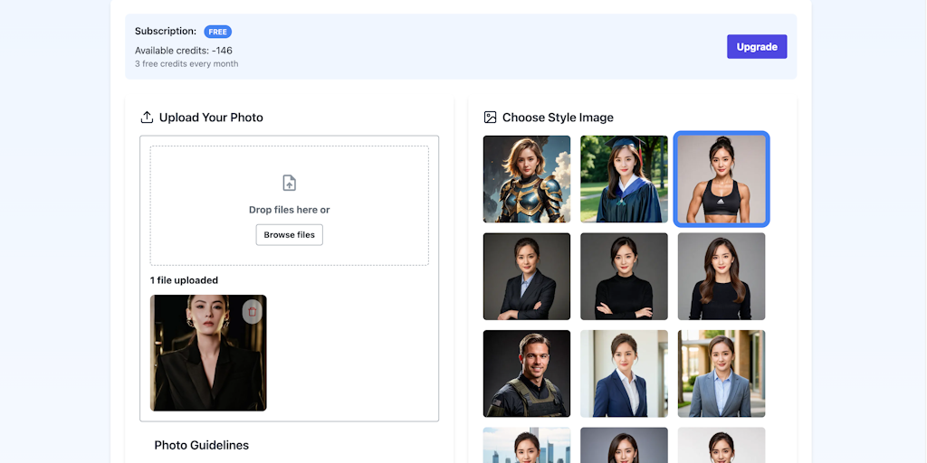The width and height of the screenshot is (927, 463).
Task: Click '3 free credits every month' text
Action: [186, 64]
